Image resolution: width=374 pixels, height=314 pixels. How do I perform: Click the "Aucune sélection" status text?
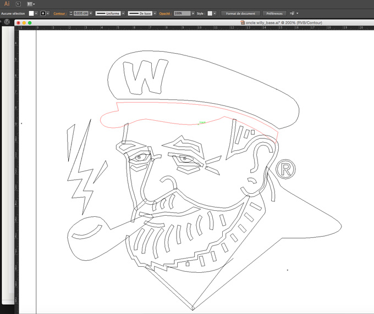tap(13, 14)
